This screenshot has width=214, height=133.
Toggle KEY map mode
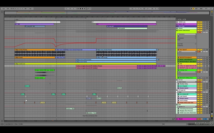(196, 9)
